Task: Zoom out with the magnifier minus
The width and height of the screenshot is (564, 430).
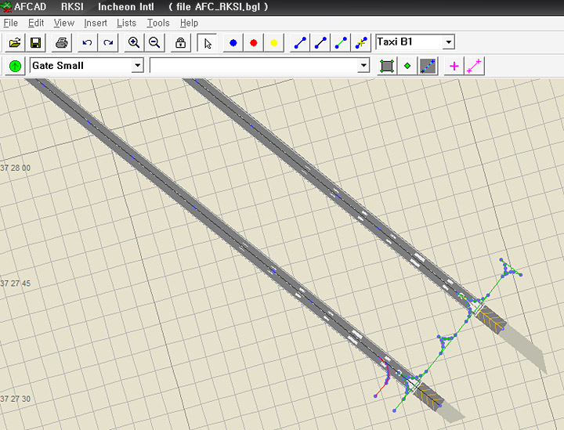Action: [154, 43]
